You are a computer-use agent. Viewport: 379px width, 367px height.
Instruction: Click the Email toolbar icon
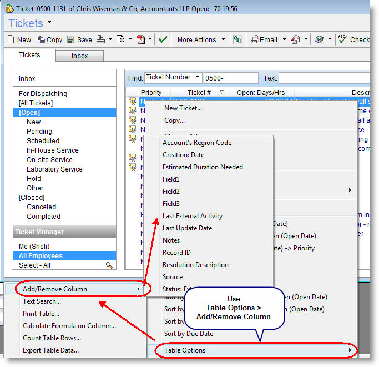pyautogui.click(x=255, y=39)
